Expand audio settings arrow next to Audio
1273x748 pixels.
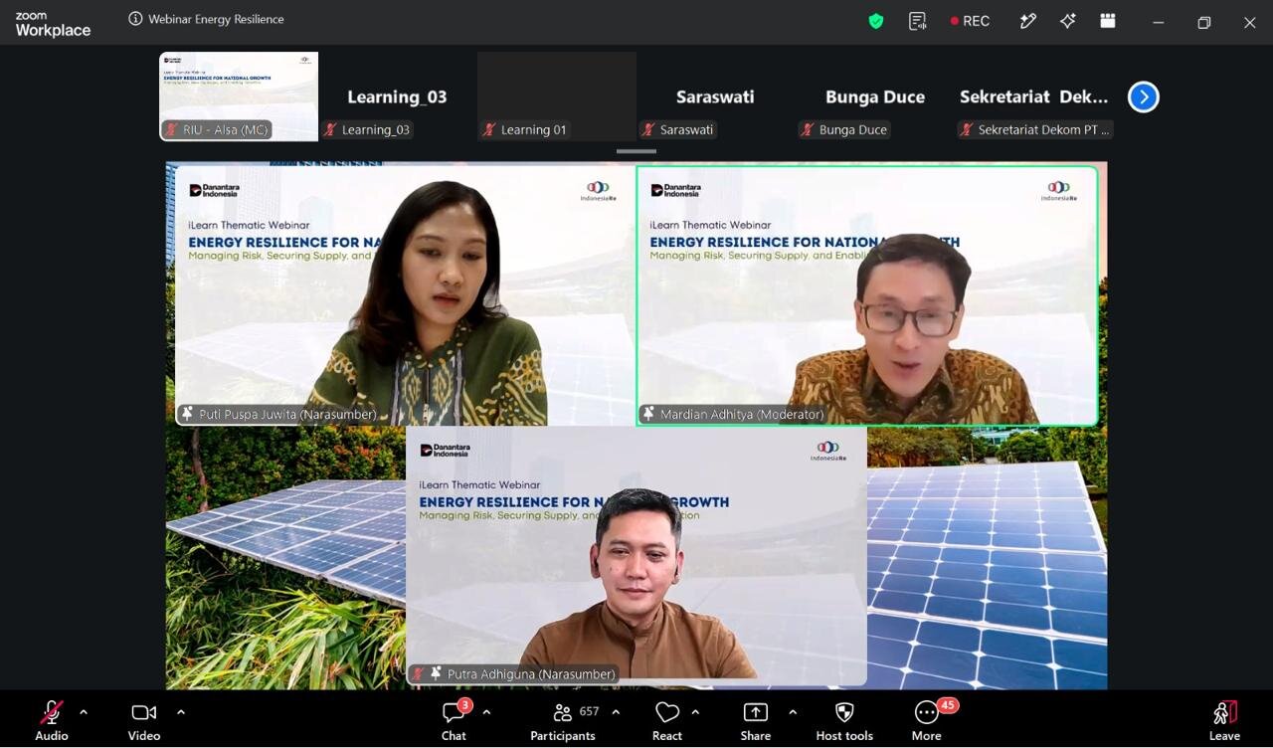84,712
